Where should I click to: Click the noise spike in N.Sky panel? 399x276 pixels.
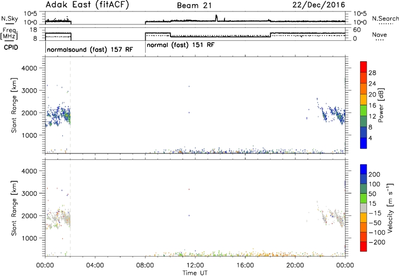pos(216,18)
